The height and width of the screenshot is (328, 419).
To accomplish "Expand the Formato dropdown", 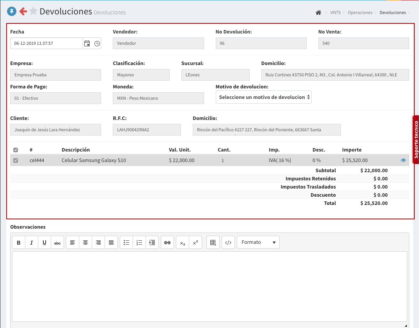I will 258,242.
